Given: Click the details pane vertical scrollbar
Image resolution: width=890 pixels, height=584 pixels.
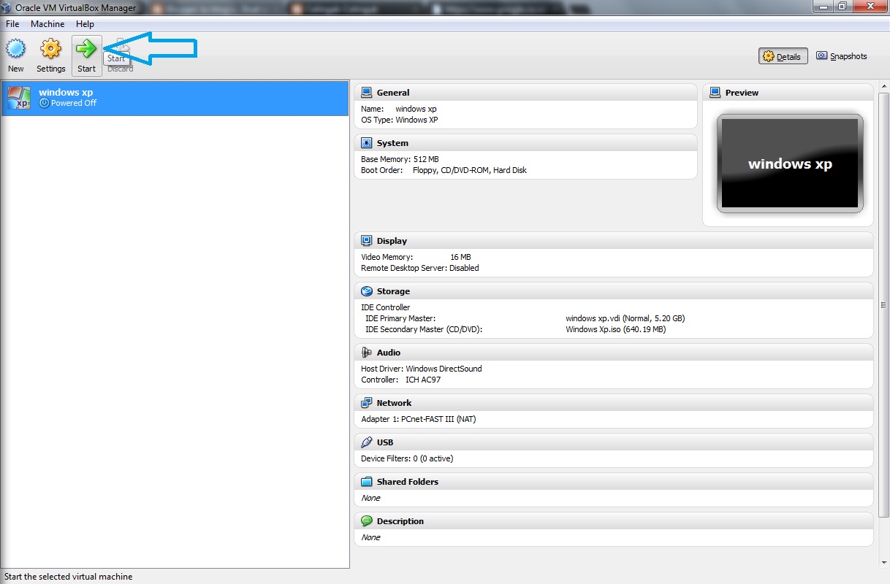Looking at the screenshot, I should click(884, 305).
